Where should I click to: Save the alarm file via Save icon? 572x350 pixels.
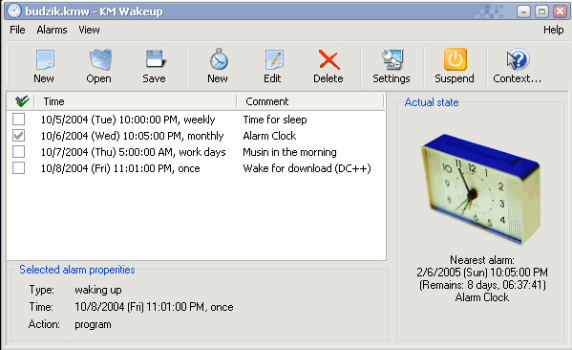[155, 59]
